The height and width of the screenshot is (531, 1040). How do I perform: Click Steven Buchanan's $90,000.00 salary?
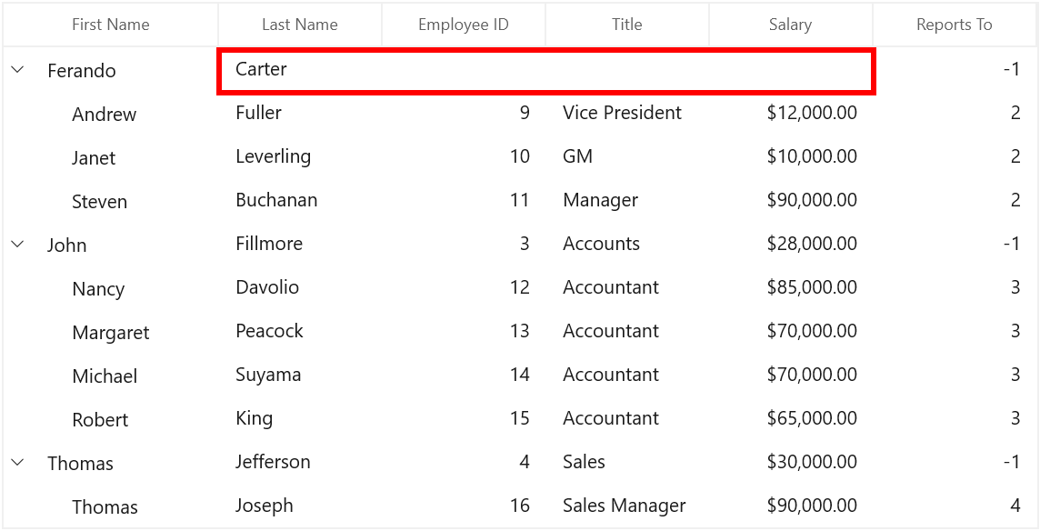pyautogui.click(x=812, y=200)
